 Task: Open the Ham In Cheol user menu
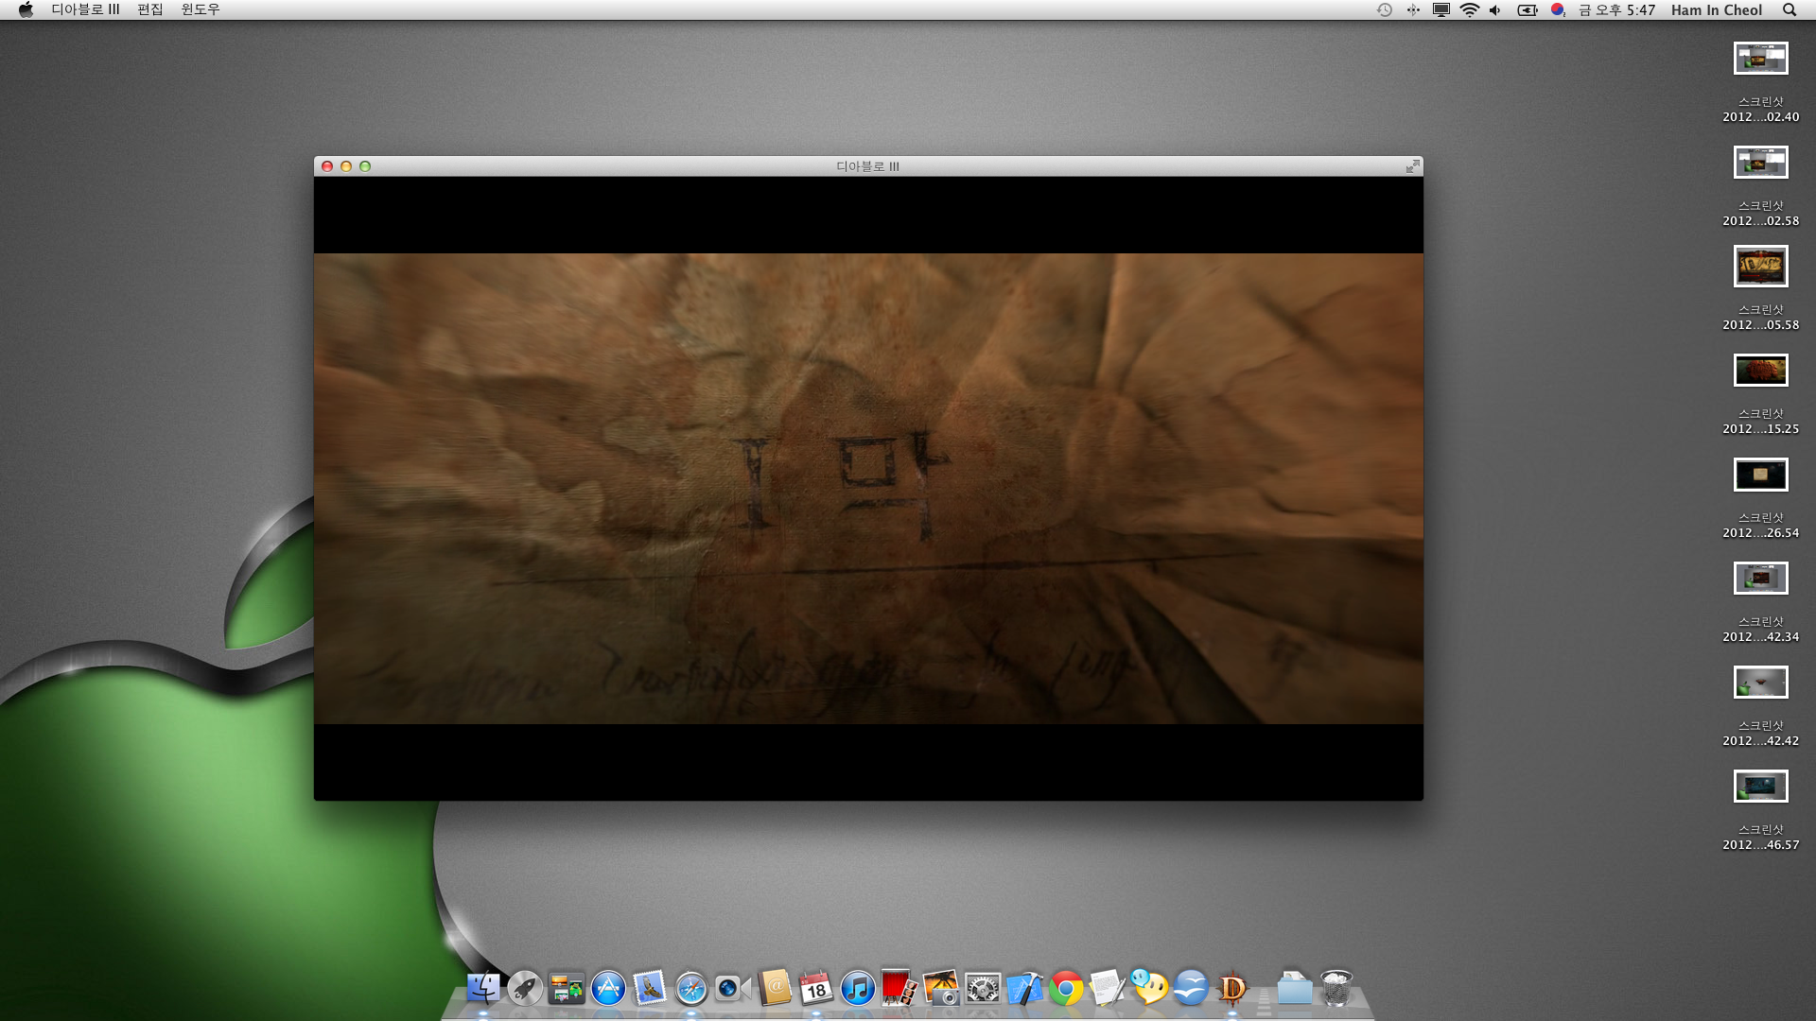pyautogui.click(x=1717, y=9)
